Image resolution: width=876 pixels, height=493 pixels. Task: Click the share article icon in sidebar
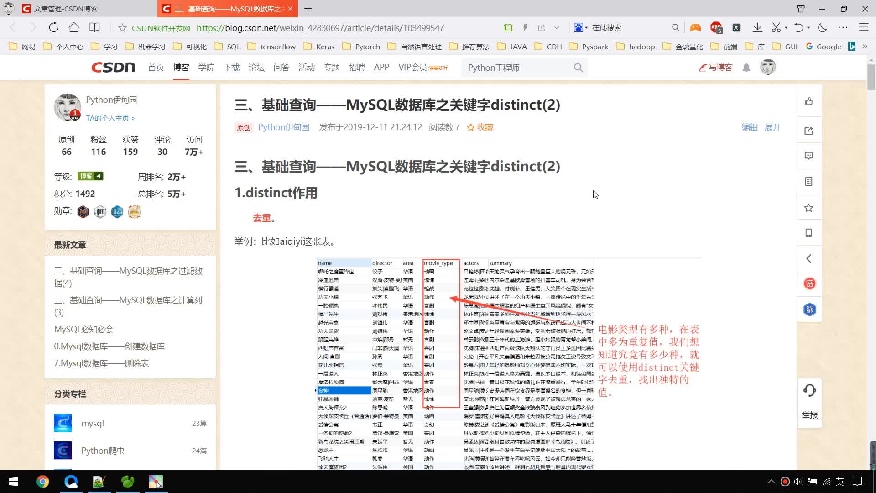(809, 131)
